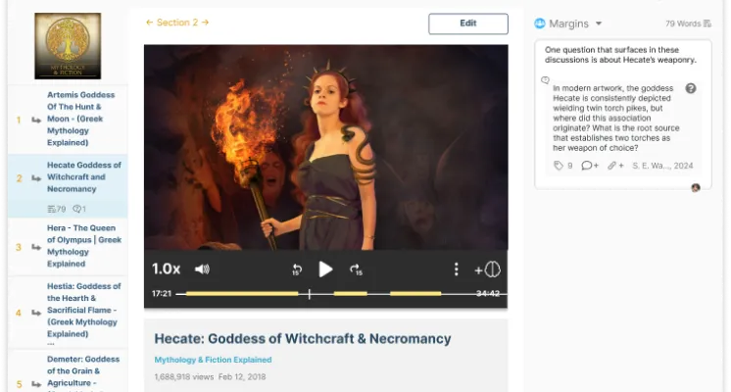Image resolution: width=731 pixels, height=392 pixels.
Task: Open the Mythology & Fiction Explained channel link
Action: 213,360
